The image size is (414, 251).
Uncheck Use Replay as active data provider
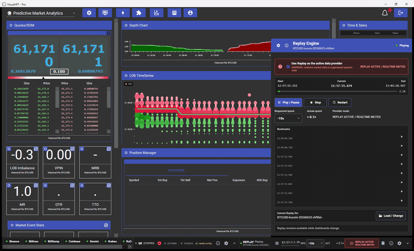coord(288,67)
